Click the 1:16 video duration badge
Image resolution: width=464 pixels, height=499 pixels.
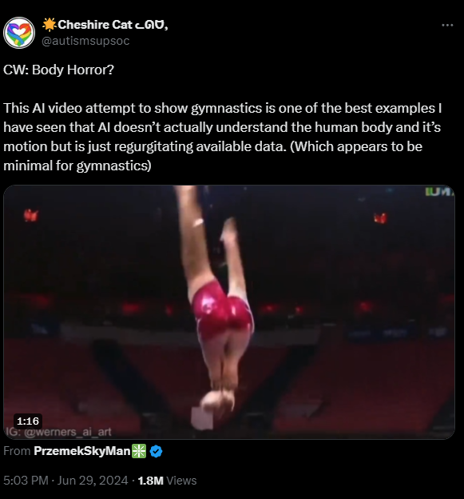(28, 421)
